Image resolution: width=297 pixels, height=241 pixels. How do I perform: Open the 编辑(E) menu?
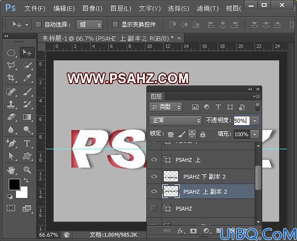[x=64, y=8]
